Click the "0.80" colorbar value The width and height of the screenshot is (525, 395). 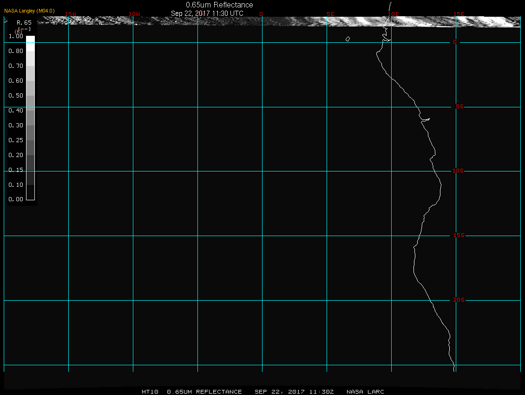(x=16, y=51)
